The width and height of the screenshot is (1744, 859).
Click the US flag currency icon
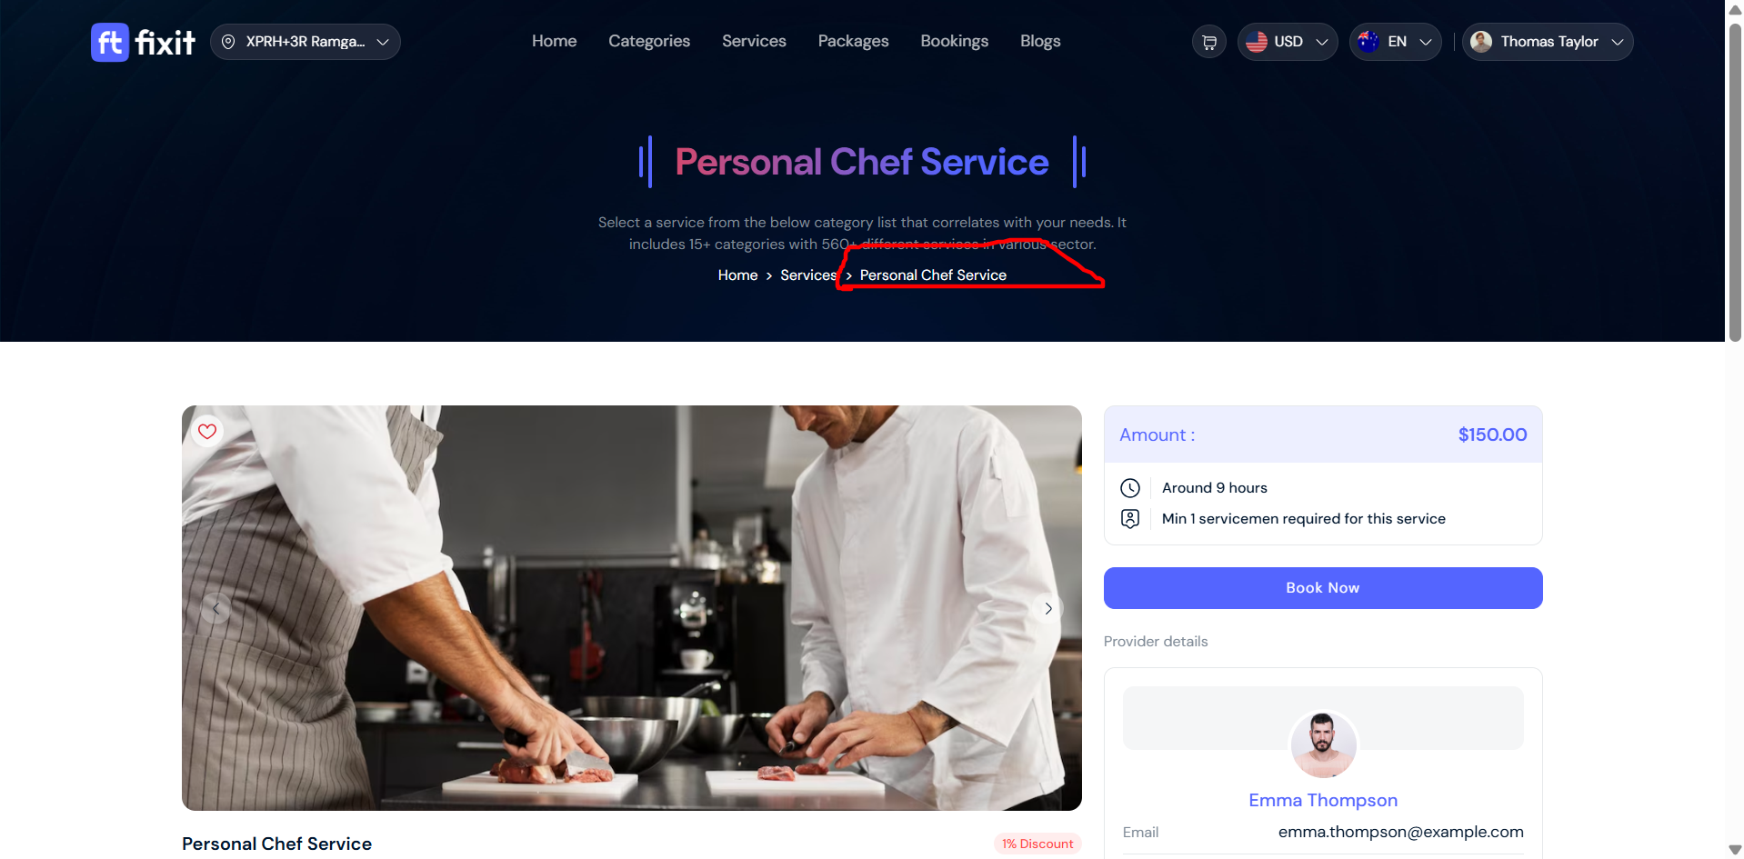tap(1257, 42)
